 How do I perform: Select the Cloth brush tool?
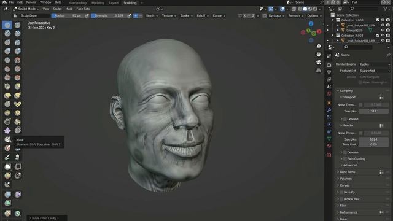tap(7, 130)
